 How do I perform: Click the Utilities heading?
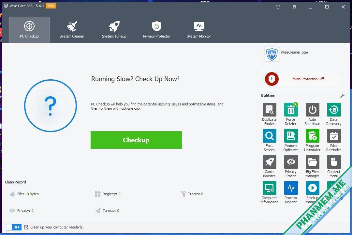tap(268, 95)
